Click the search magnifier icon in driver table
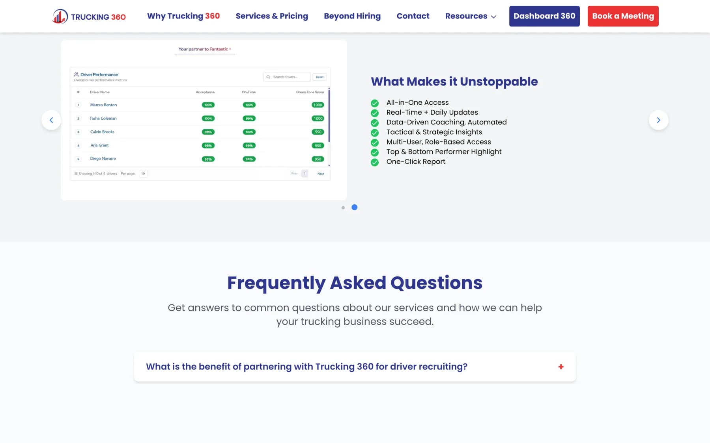Screen dimensions: 710x443 pos(268,77)
